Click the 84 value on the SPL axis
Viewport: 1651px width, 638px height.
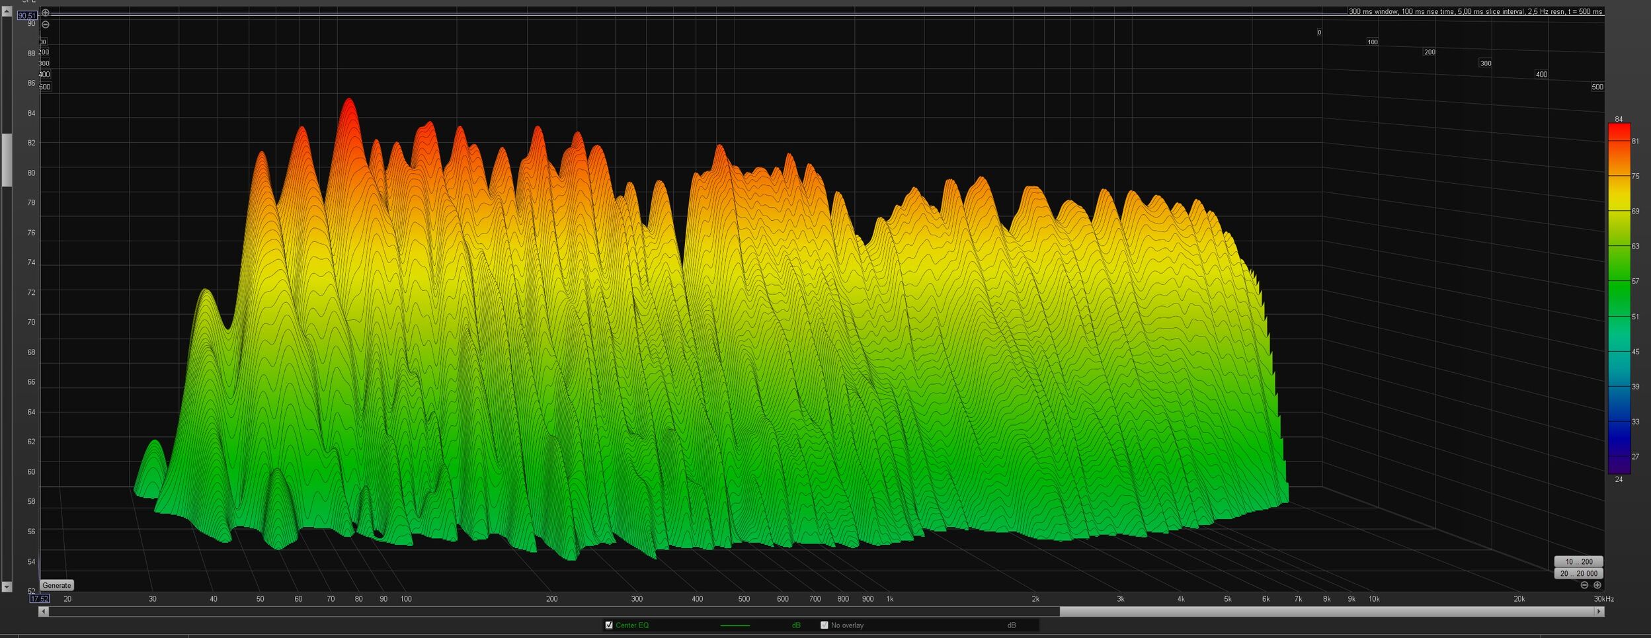click(31, 114)
